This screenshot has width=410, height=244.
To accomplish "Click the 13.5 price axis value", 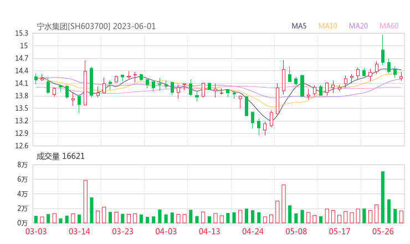I will pos(22,108).
